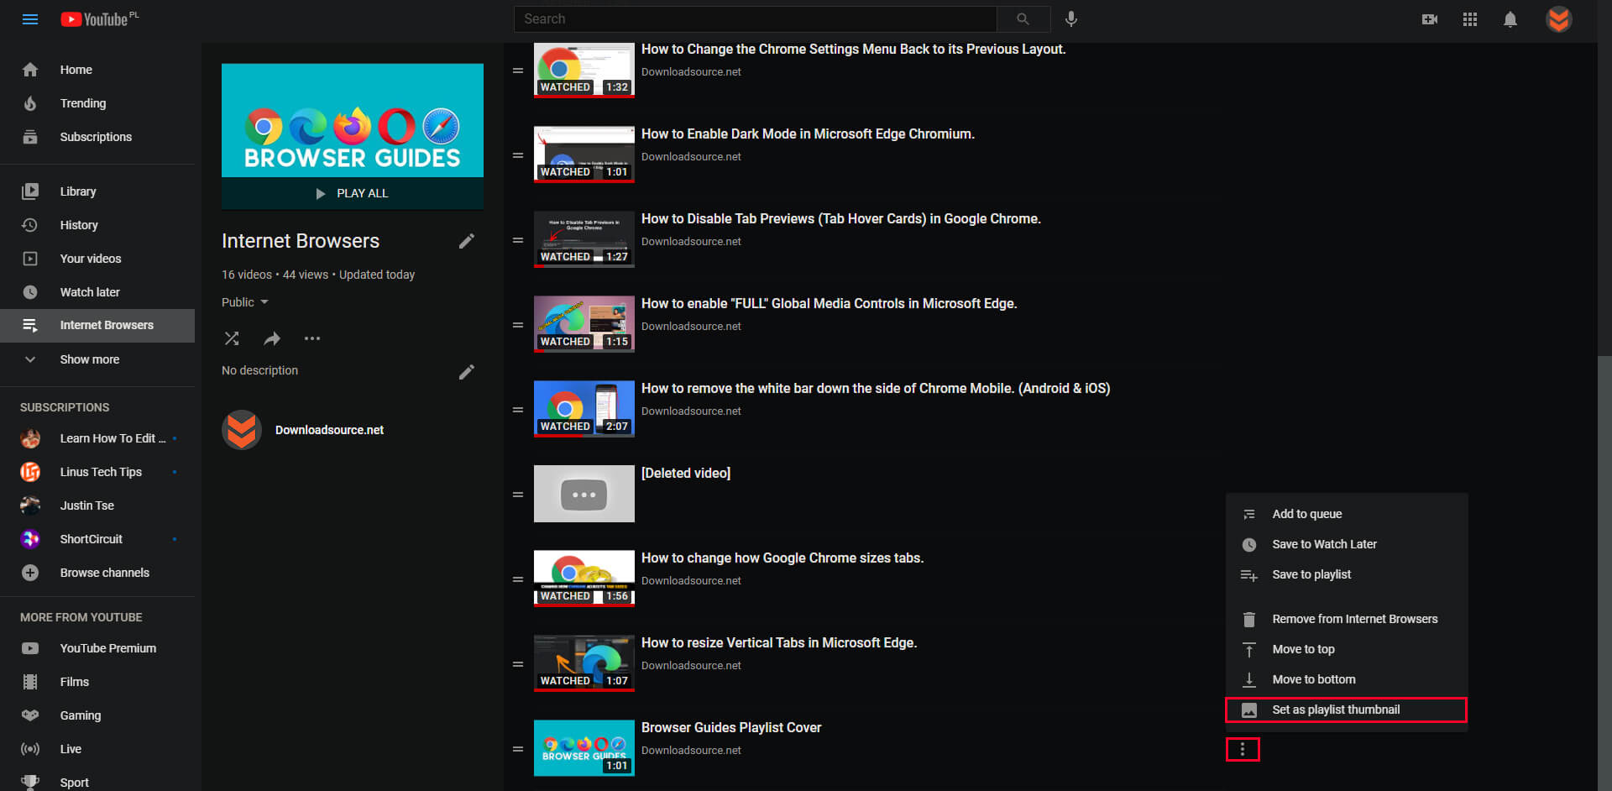Image resolution: width=1612 pixels, height=791 pixels.
Task: Click the Browser Guides playlist cover image
Action: pyautogui.click(x=353, y=120)
